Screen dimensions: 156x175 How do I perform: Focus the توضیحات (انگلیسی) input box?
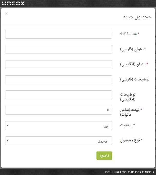59,95
